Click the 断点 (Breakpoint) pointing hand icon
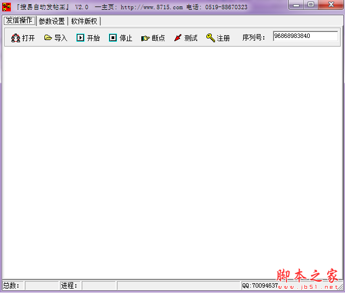345x293 pixels. (x=146, y=38)
